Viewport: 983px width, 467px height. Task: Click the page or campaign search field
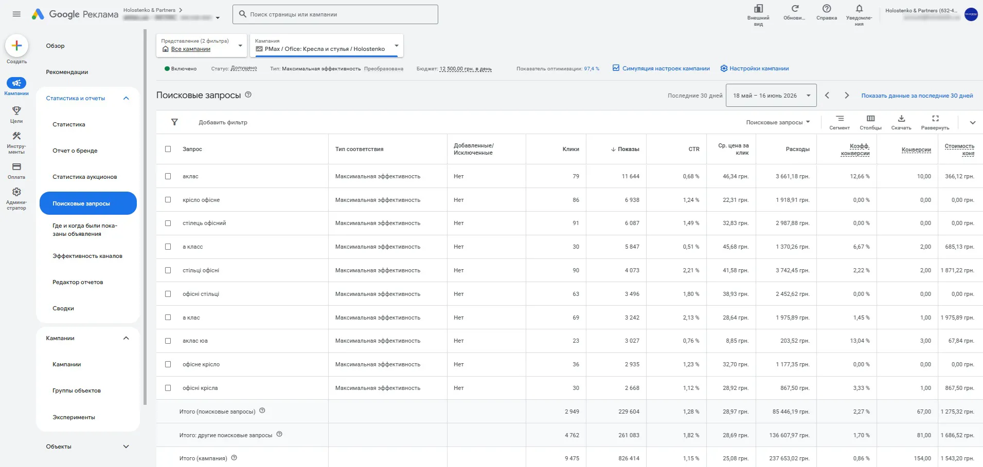pos(335,14)
